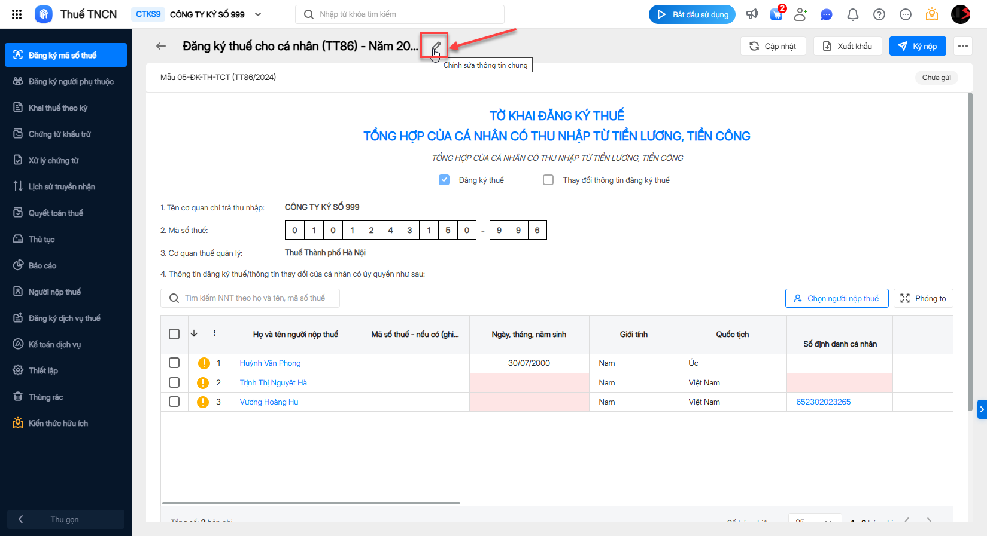Open Thủ tục menu
987x536 pixels.
click(66, 239)
